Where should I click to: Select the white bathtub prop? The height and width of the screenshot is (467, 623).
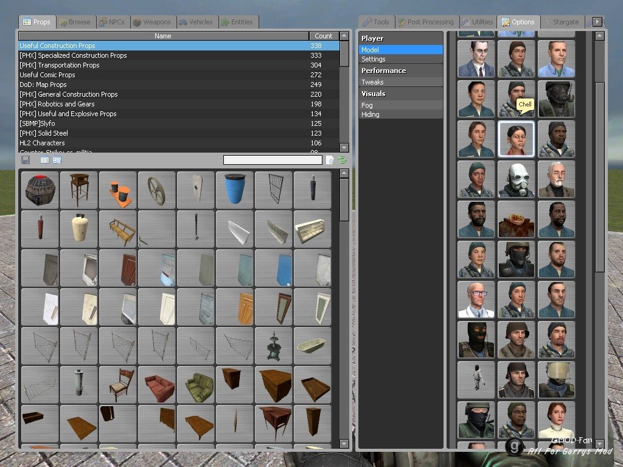coord(312,345)
